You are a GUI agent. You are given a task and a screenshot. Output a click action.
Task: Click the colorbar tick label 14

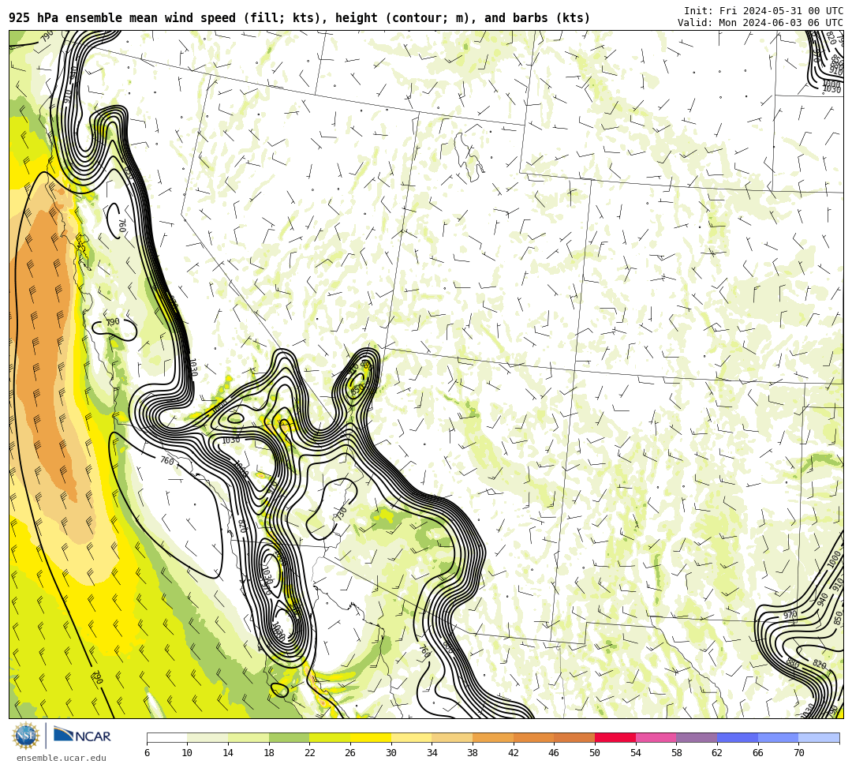(228, 753)
